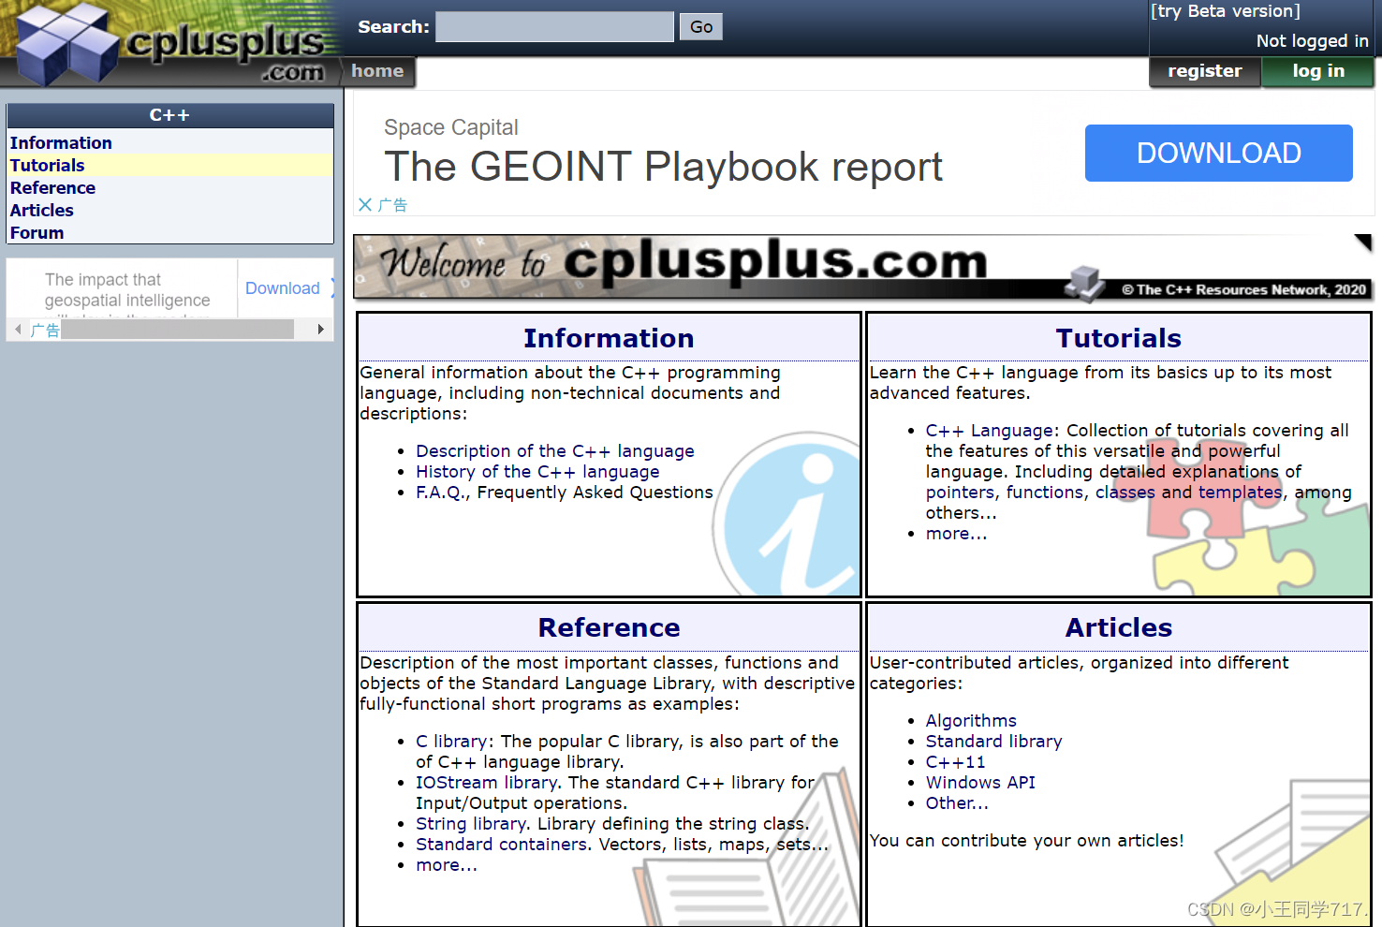Click the Not logged in status text
This screenshot has width=1382, height=927.
pyautogui.click(x=1312, y=40)
